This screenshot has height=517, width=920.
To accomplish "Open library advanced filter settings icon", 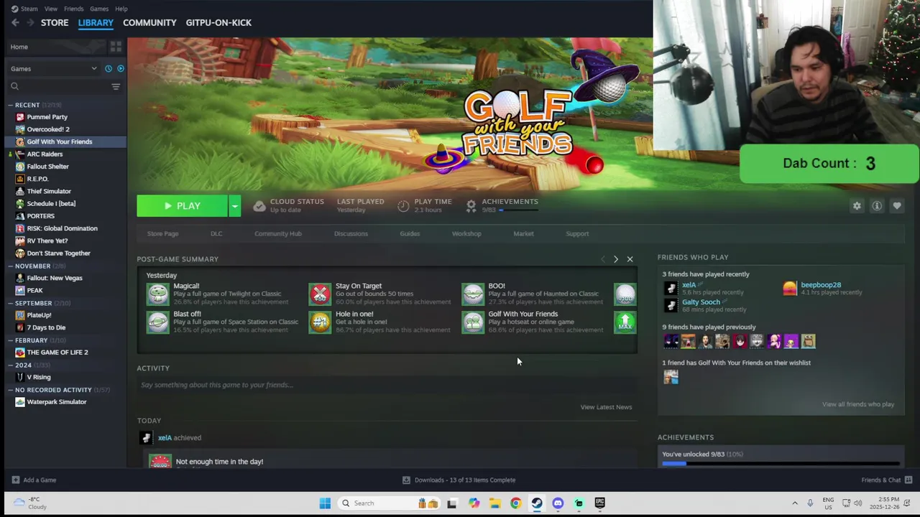I will click(116, 86).
